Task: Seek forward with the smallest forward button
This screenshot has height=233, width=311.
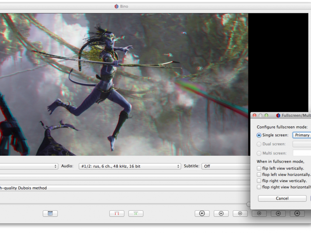Action: tap(259, 213)
